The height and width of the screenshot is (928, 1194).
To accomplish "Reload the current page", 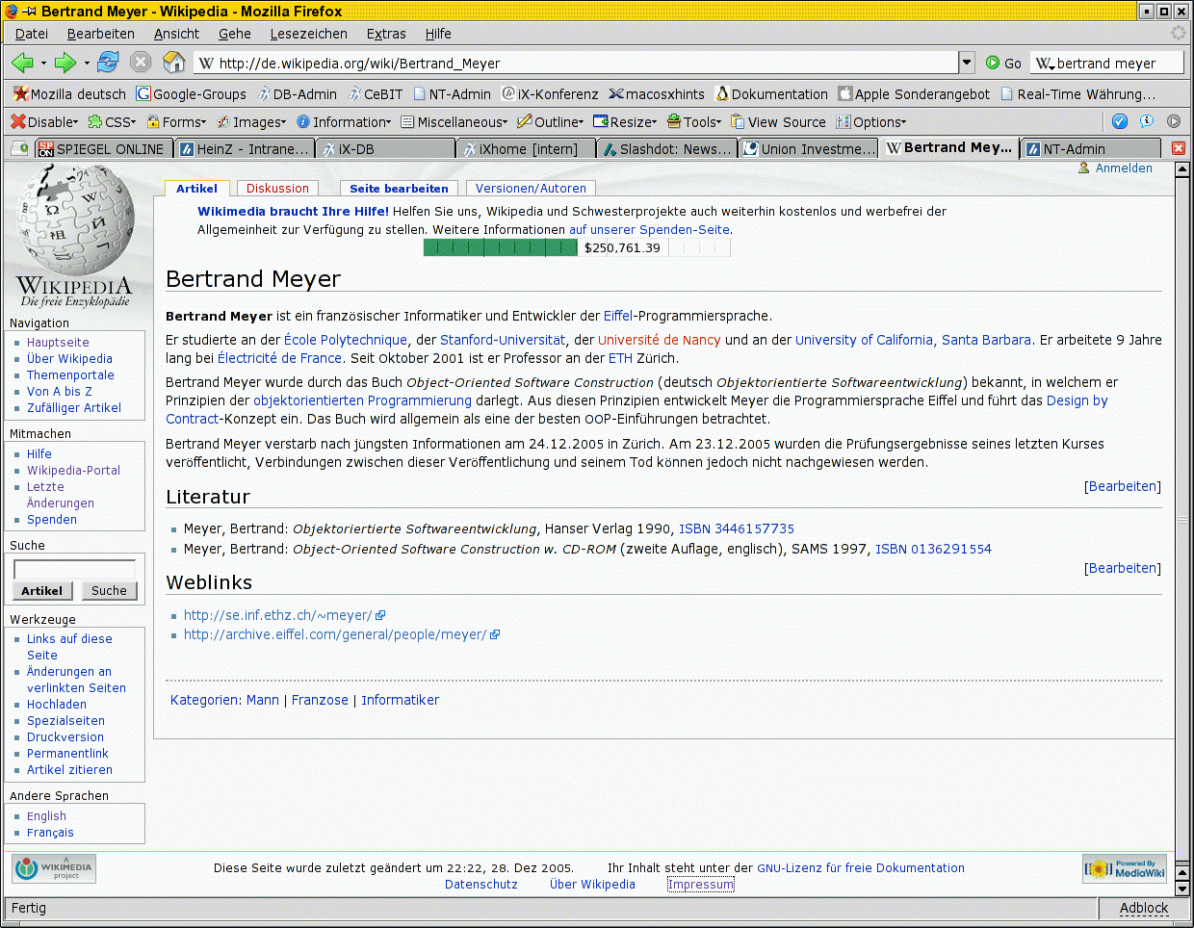I will (x=108, y=63).
